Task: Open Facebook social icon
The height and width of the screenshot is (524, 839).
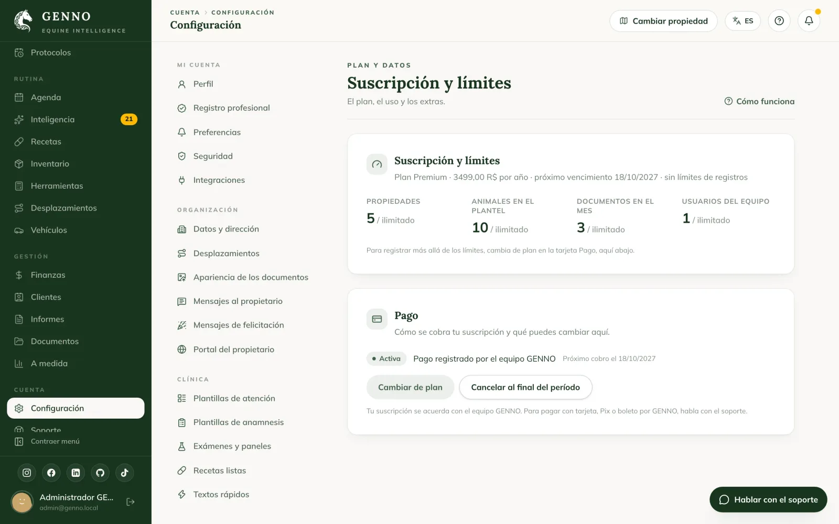Action: pyautogui.click(x=51, y=473)
